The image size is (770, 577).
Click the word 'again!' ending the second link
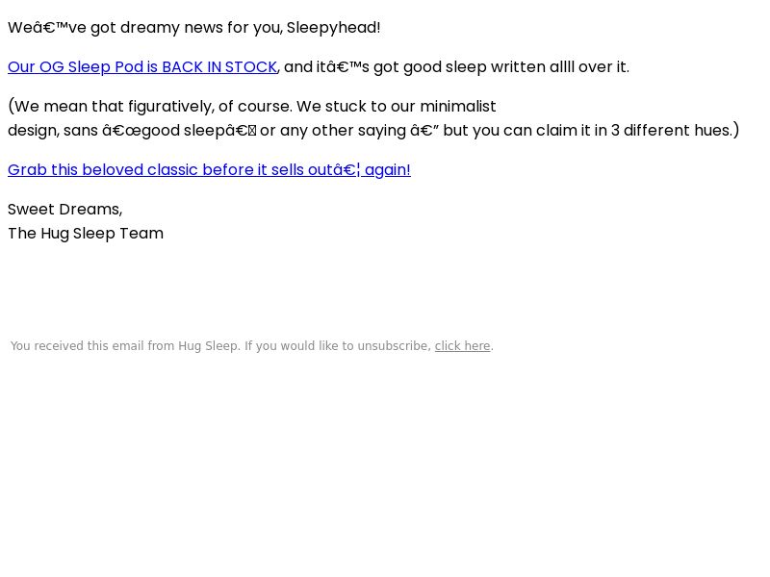(x=388, y=170)
